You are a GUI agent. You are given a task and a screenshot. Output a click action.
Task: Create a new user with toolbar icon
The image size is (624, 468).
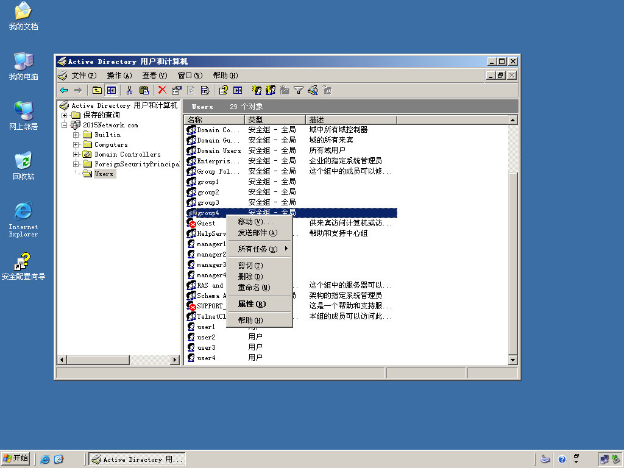257,90
